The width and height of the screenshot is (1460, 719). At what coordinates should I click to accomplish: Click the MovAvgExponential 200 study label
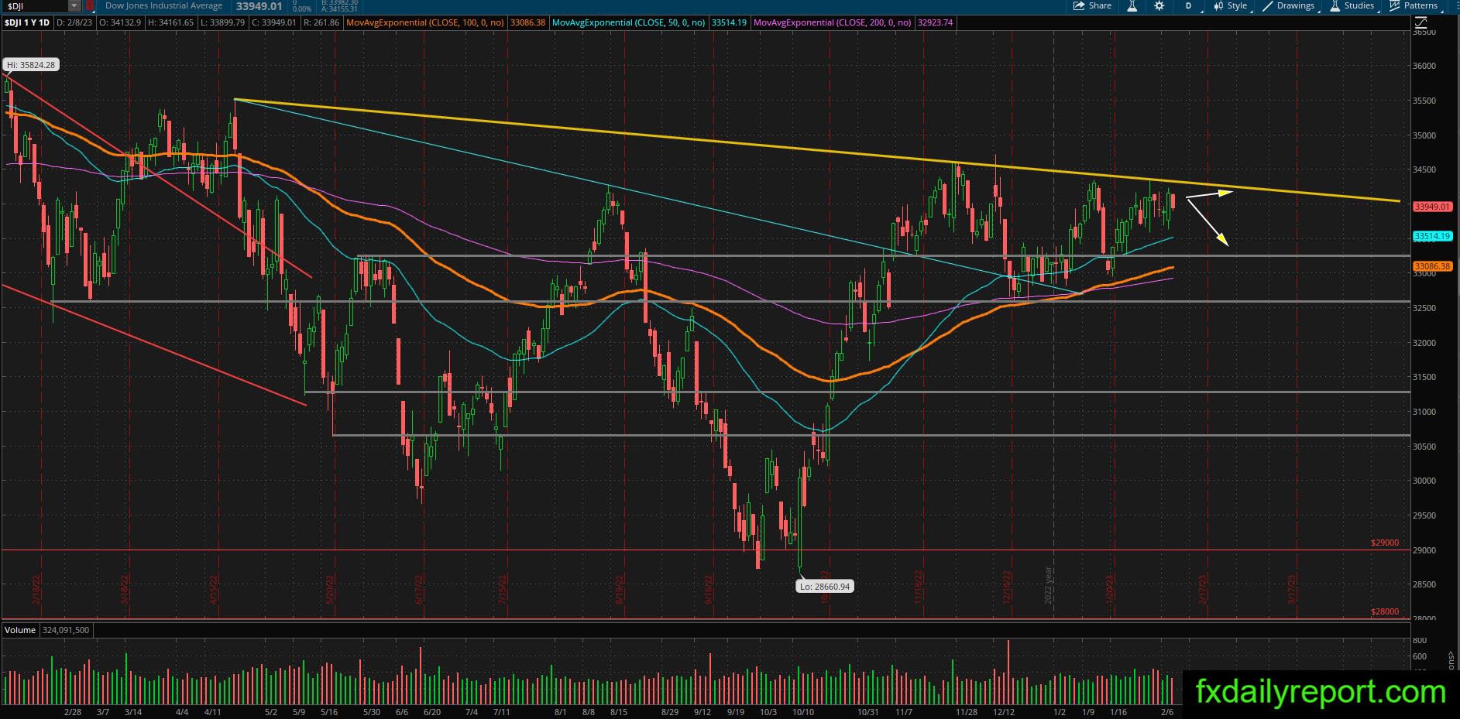point(833,23)
